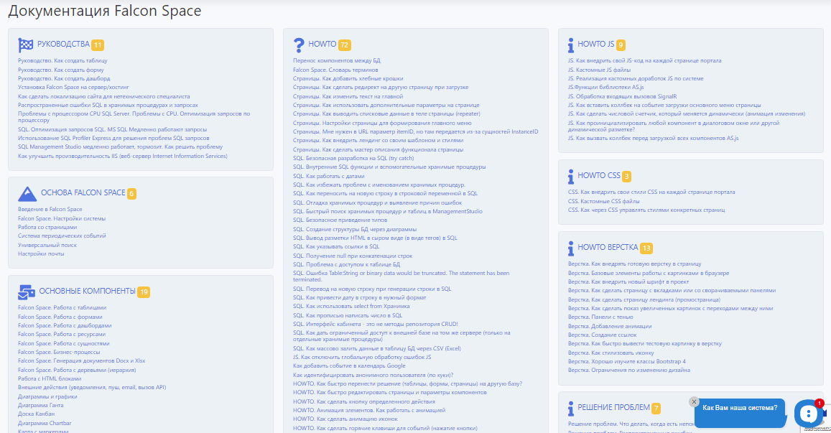Open 'Введение в Falcon Space'
Viewport: 831px width, 433px height.
click(x=50, y=210)
